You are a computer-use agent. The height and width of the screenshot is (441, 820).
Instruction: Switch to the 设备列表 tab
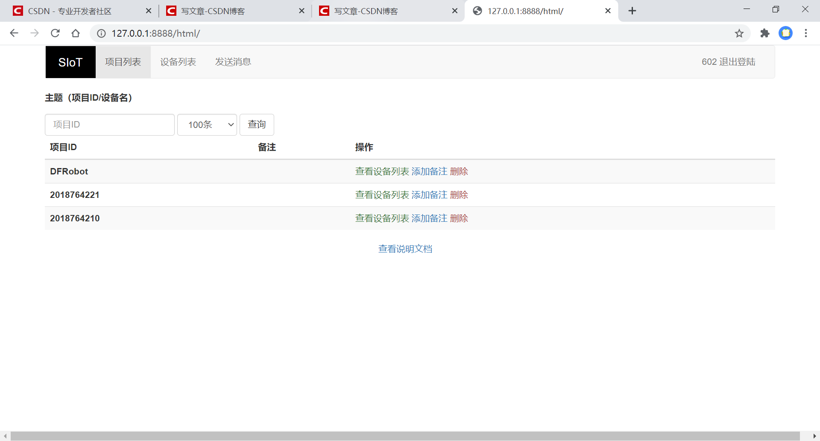click(178, 61)
